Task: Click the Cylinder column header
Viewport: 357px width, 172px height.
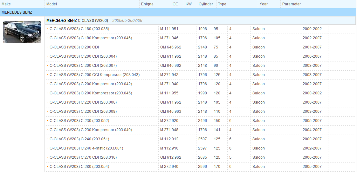Action: [x=206, y=4]
